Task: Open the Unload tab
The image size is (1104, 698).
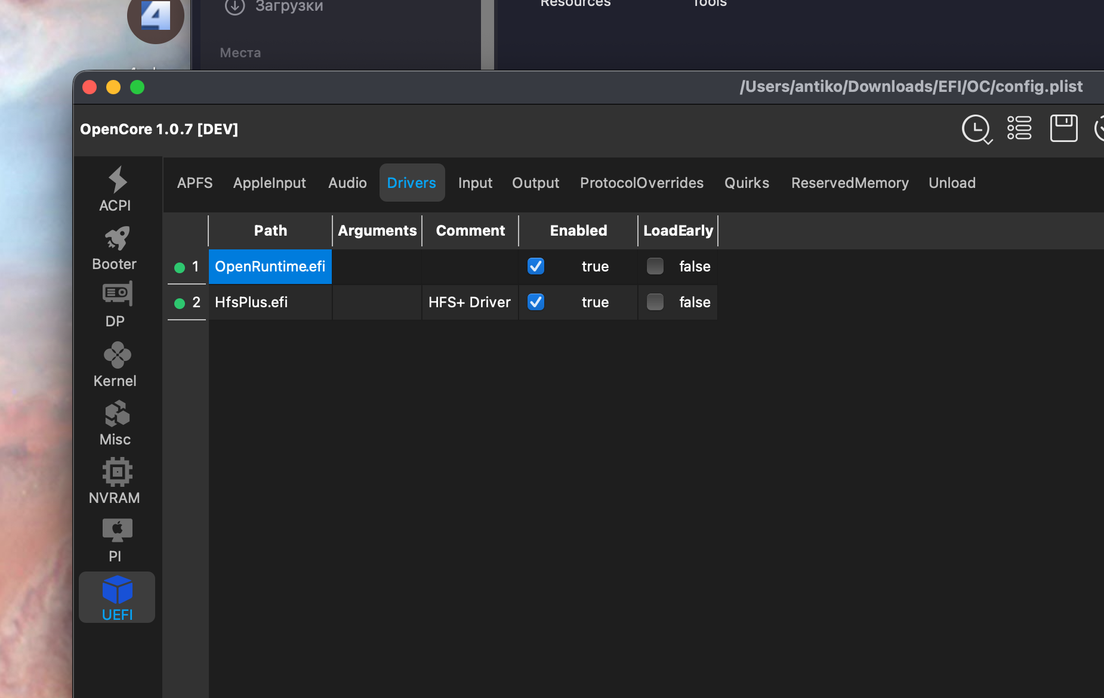Action: 952,183
